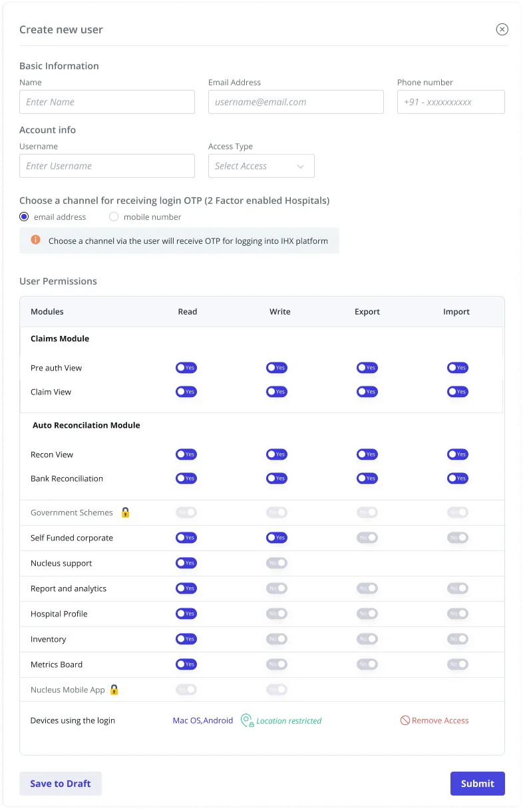Click the Devices using the login label
The image size is (523, 809).
coord(73,720)
